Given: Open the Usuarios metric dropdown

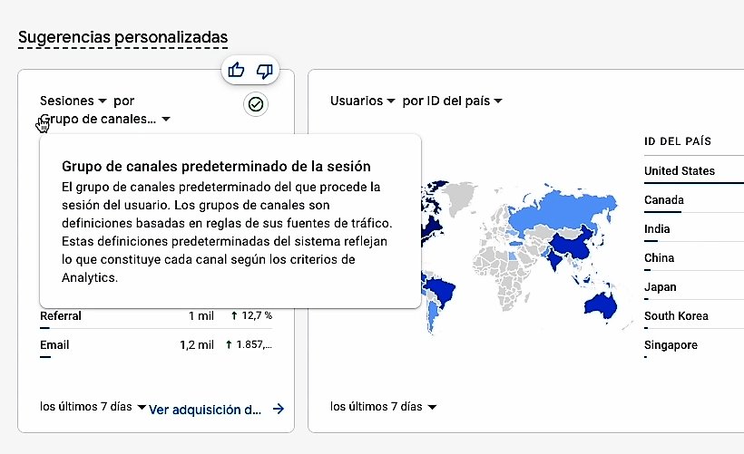Looking at the screenshot, I should coord(363,101).
